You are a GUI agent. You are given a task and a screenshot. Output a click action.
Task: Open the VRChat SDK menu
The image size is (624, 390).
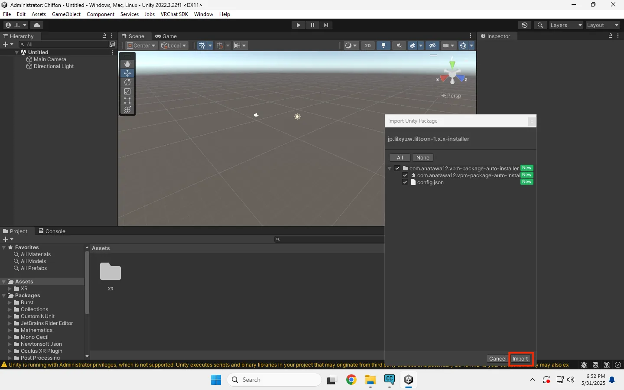click(174, 14)
